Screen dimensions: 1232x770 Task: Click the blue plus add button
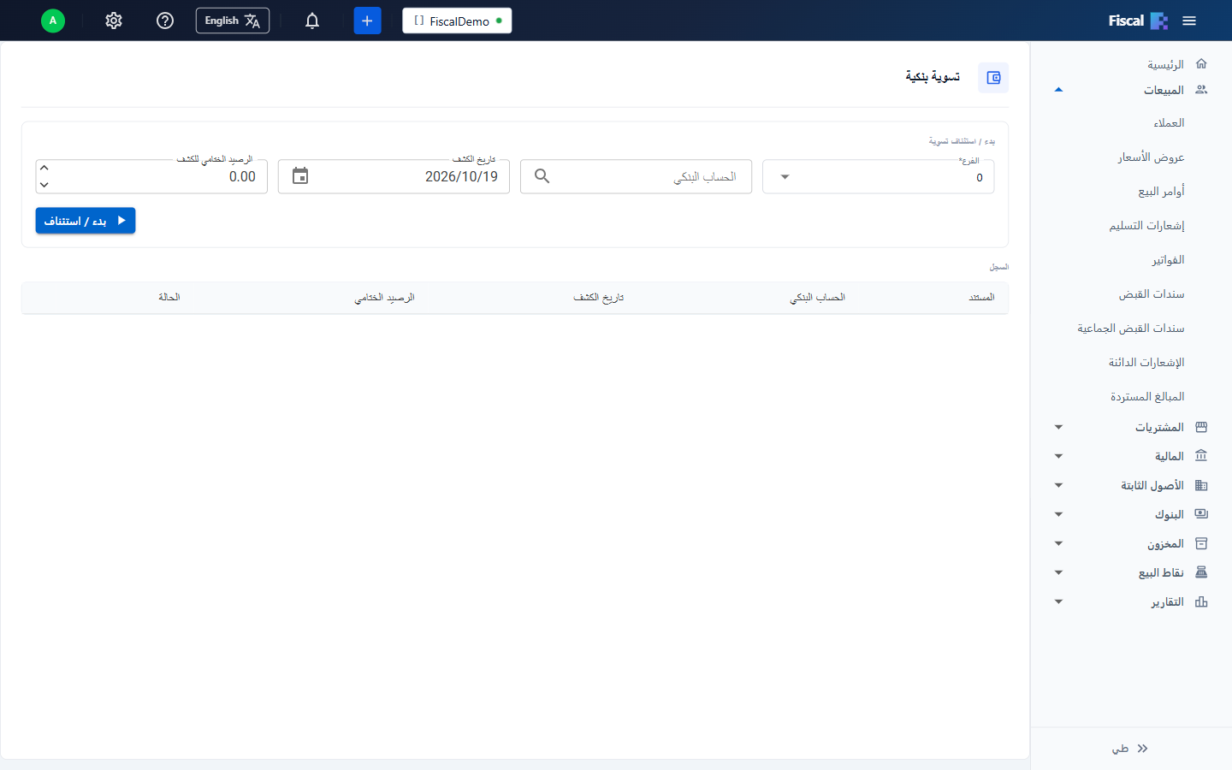coord(367,21)
